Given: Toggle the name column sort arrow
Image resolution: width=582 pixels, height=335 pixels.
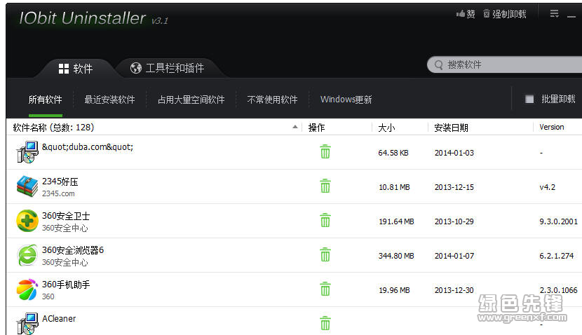Looking at the screenshot, I should [x=295, y=127].
